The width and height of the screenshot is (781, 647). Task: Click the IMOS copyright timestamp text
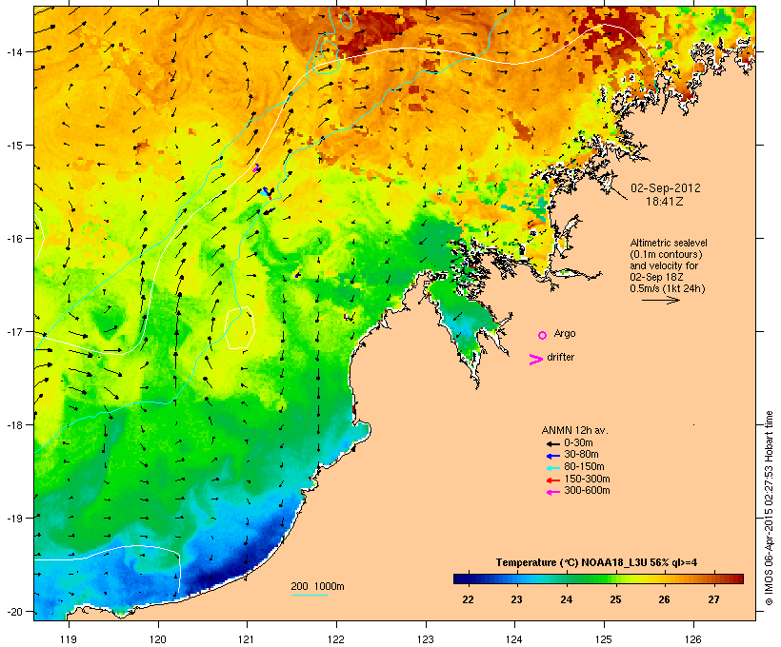coord(769,508)
